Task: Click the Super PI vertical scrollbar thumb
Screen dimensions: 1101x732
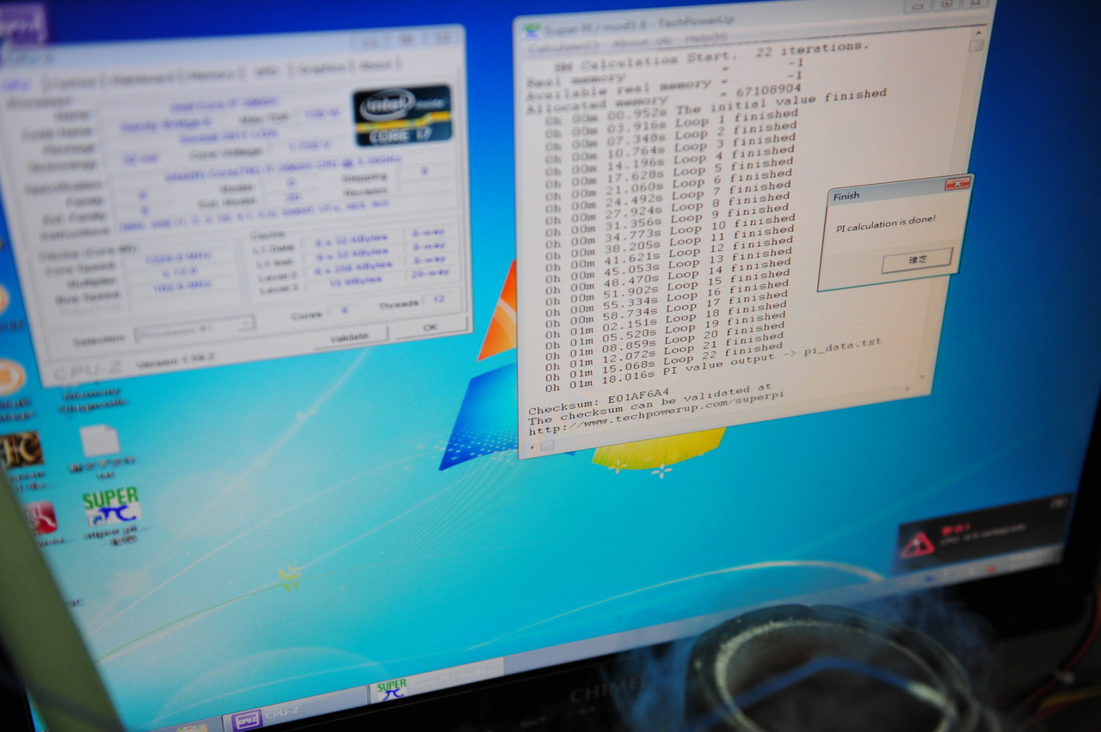Action: coord(976,46)
